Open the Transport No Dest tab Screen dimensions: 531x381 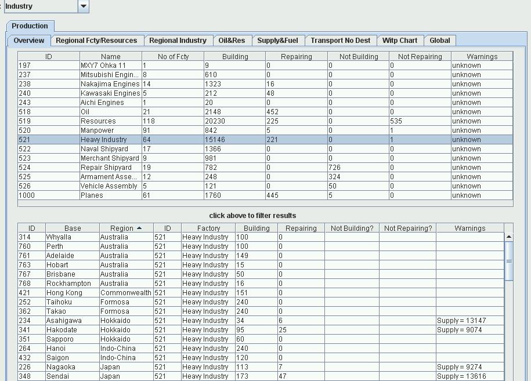341,41
